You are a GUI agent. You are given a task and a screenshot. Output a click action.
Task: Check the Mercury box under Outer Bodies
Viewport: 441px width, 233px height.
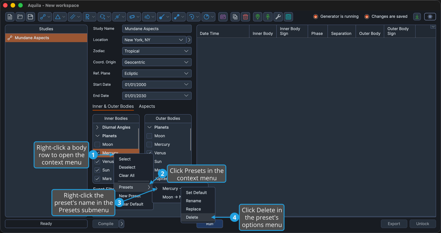[149, 144]
